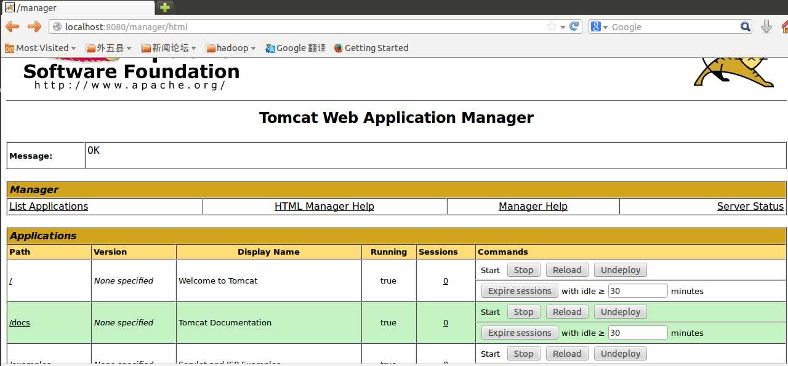Expand the Most Visited bookmarks menu
788x366 pixels.
coord(41,48)
